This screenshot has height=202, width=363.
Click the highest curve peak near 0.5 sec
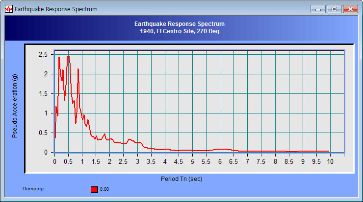68,56
